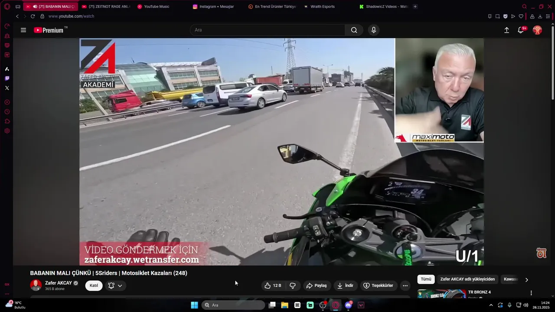Open Discord from the taskbar

point(348,305)
